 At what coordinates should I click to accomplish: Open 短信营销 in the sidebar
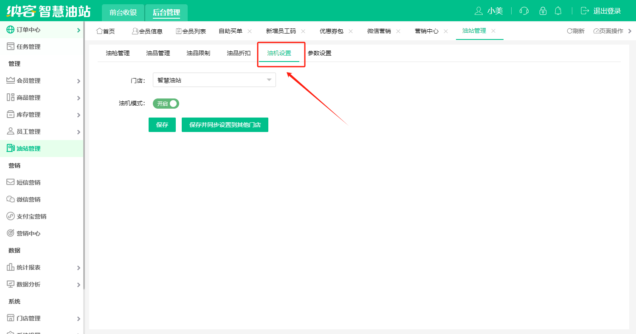(x=28, y=182)
